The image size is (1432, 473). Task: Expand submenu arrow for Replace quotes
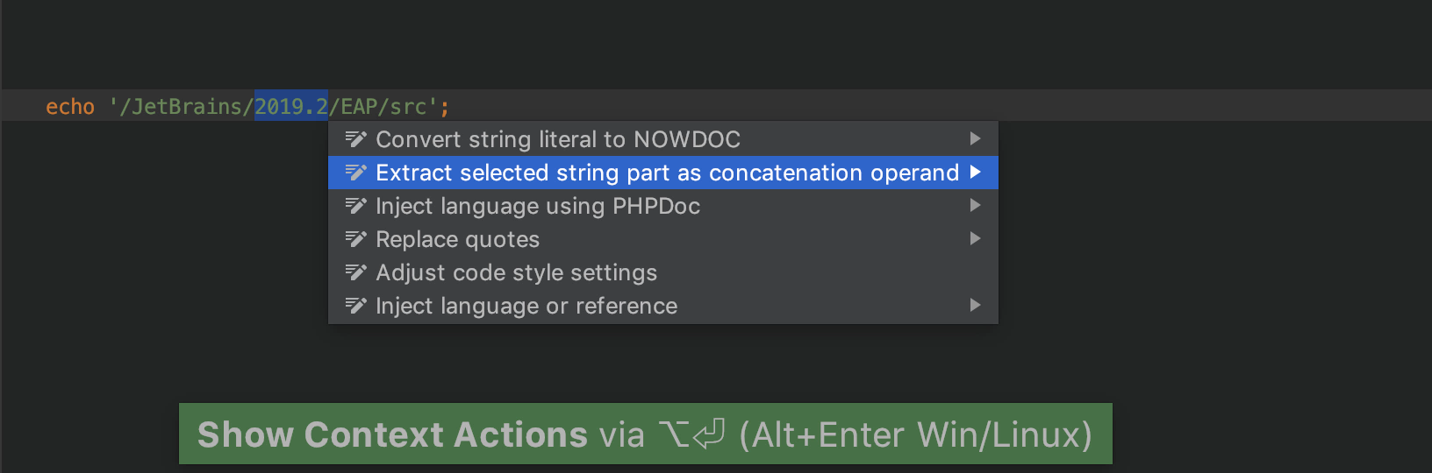(975, 238)
